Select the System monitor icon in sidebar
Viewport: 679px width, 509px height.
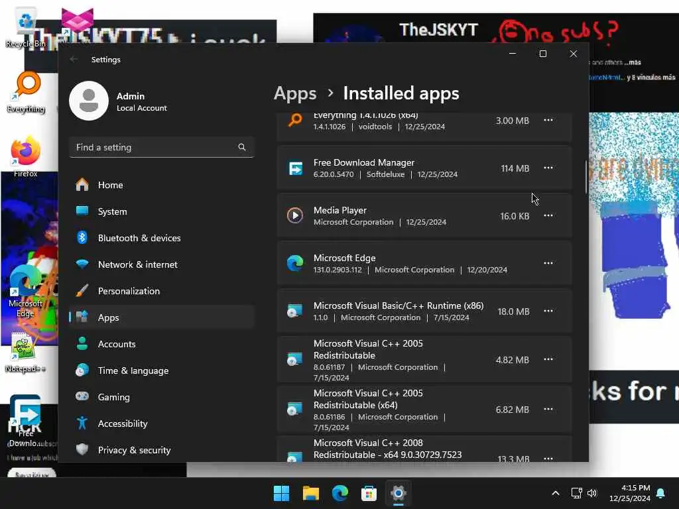(82, 211)
